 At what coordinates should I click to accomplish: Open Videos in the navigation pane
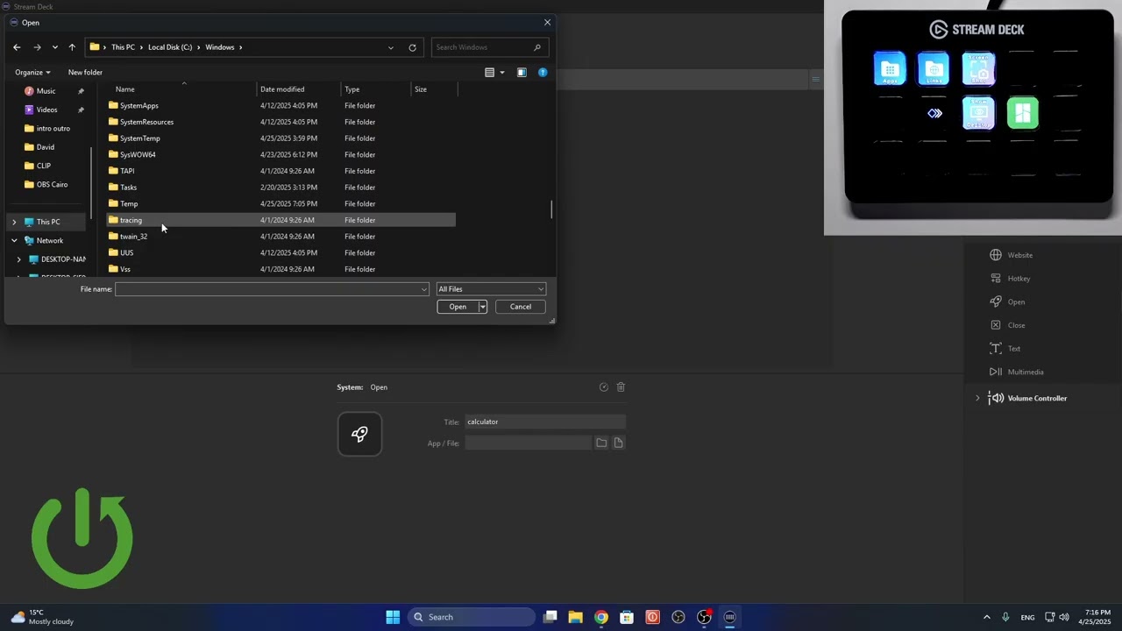tap(46, 110)
